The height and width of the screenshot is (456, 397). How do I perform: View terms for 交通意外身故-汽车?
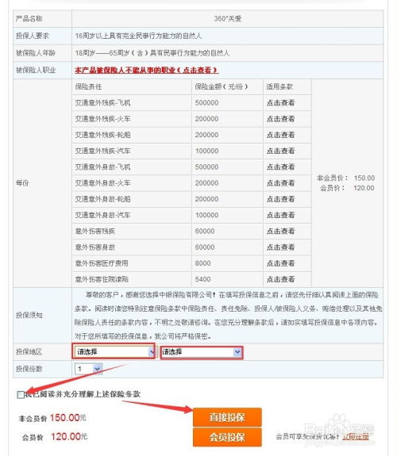(281, 215)
